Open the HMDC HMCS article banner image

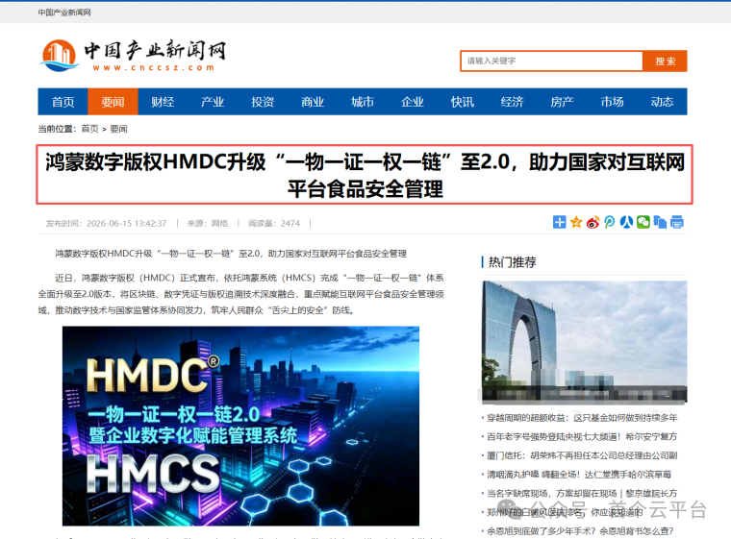click(240, 426)
